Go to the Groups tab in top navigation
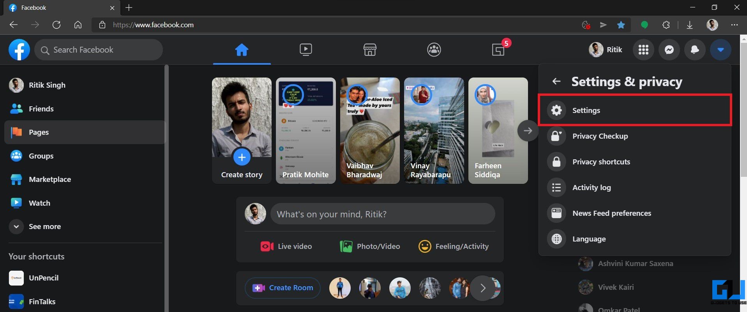The height and width of the screenshot is (312, 747). (434, 49)
